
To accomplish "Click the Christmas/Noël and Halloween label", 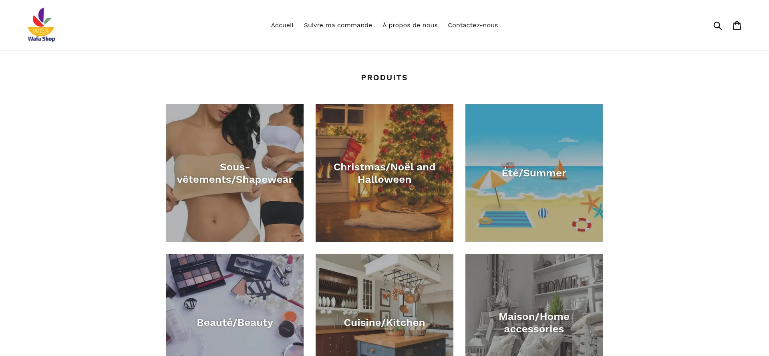I will (384, 173).
